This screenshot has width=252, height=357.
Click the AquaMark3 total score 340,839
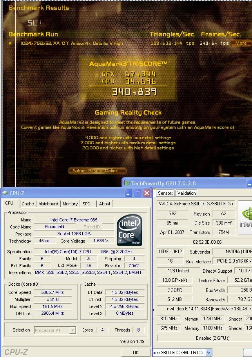coord(134,92)
